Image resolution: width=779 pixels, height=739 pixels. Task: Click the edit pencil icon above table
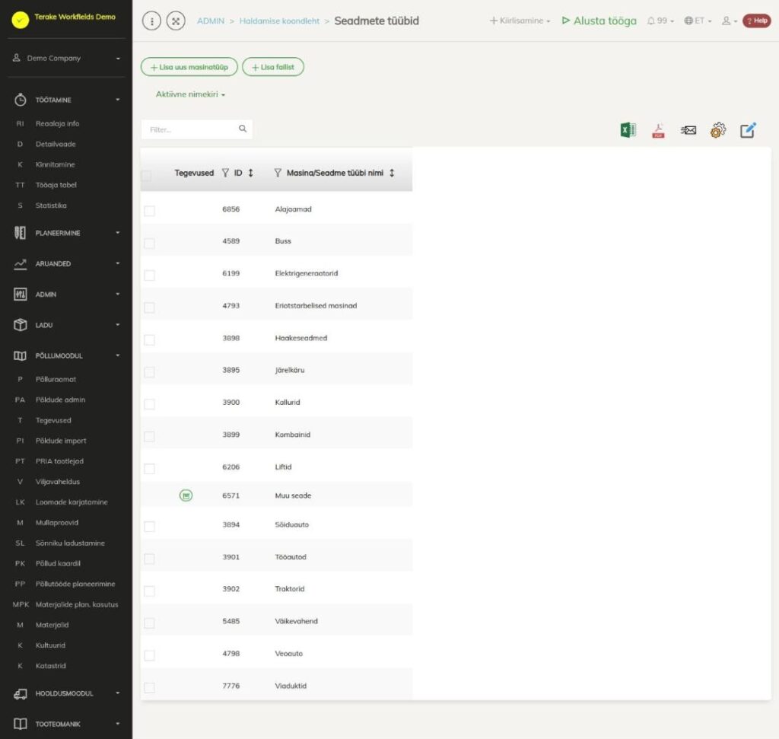pyautogui.click(x=748, y=130)
